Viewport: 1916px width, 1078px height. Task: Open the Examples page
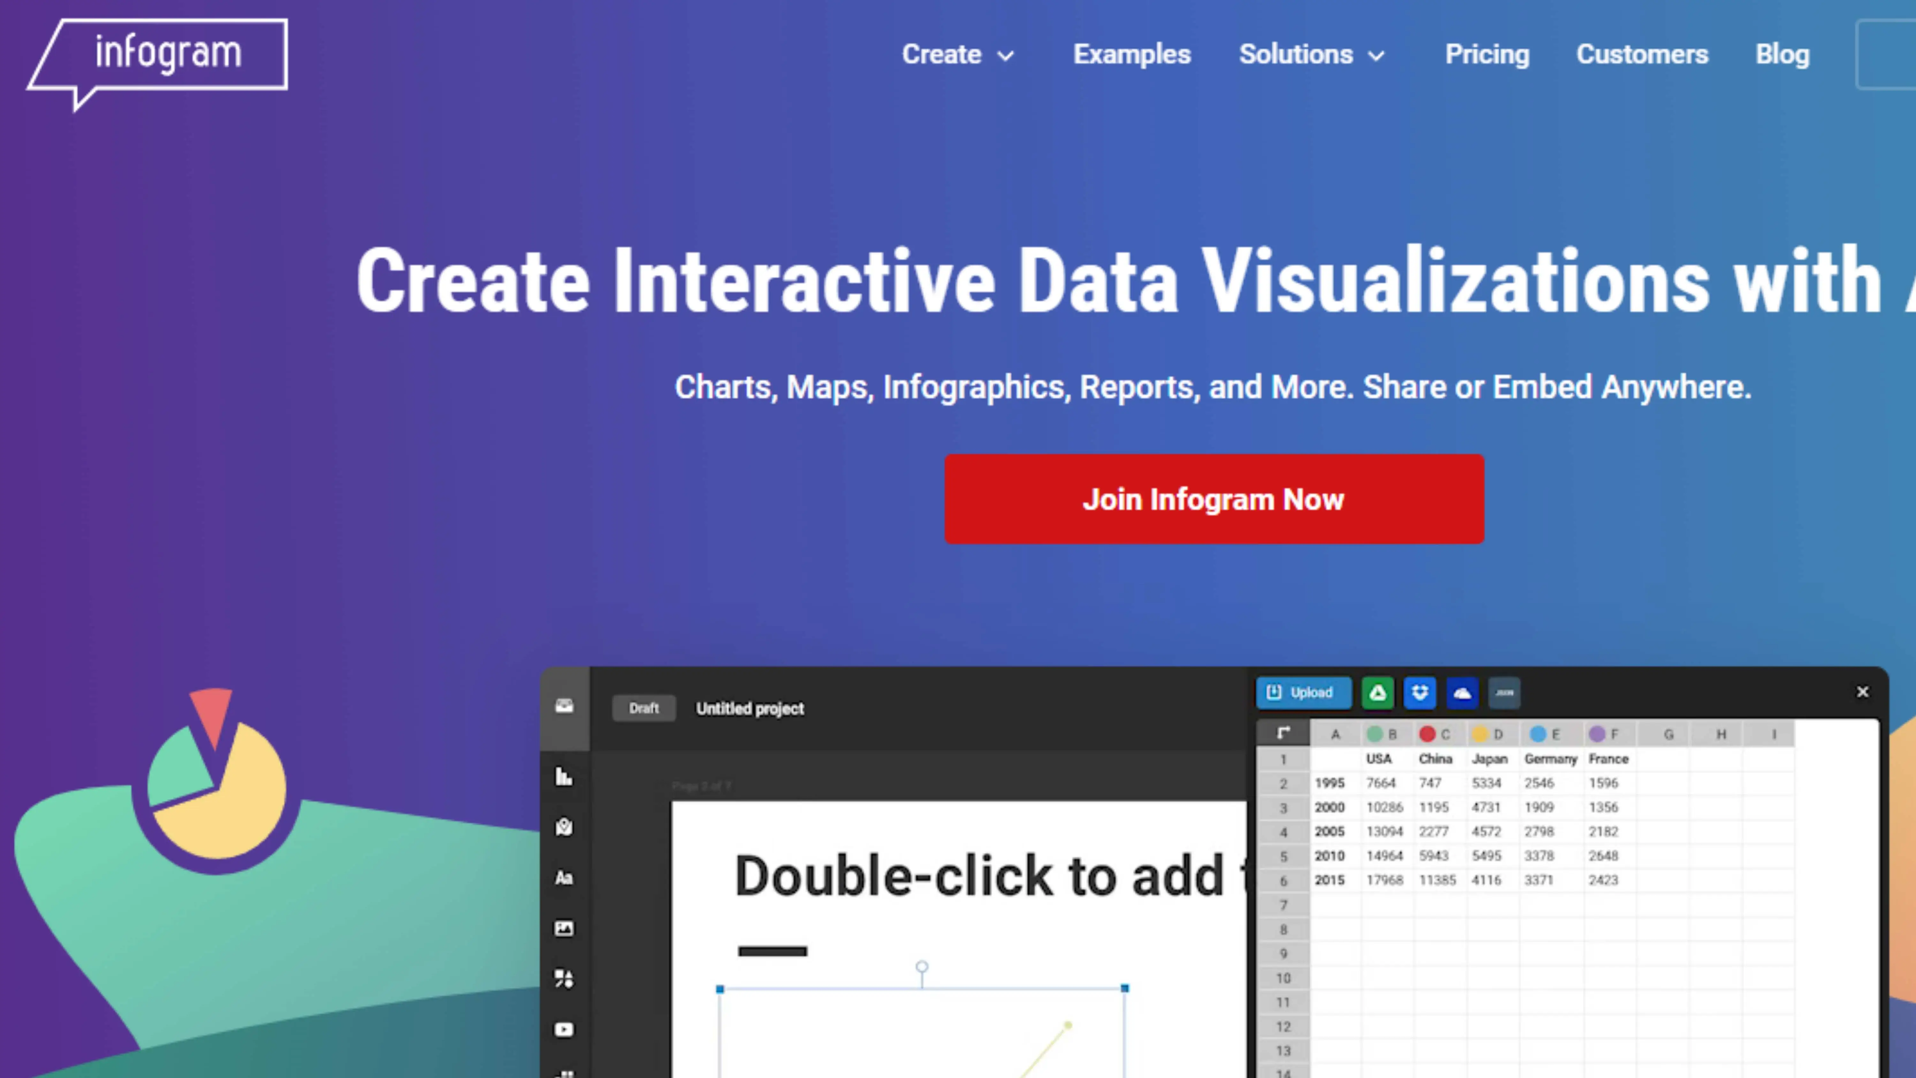[1132, 54]
